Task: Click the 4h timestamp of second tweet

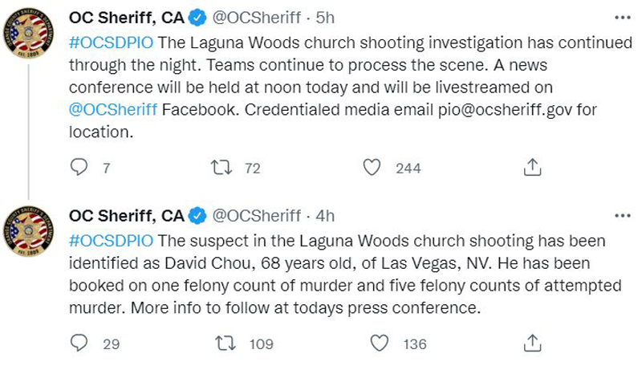Action: 325,216
